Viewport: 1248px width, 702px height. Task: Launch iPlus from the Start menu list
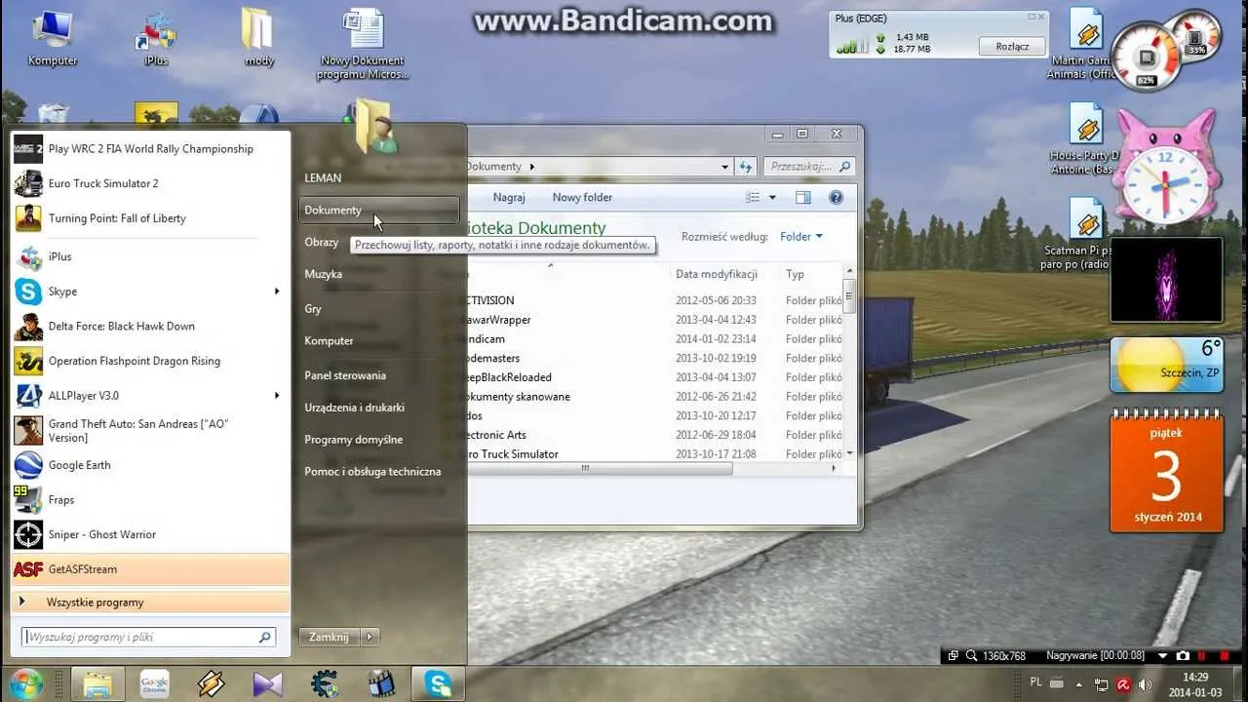coord(151,256)
